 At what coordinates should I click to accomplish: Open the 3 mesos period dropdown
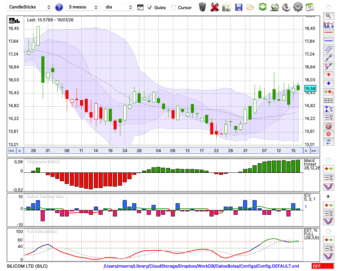[83, 7]
